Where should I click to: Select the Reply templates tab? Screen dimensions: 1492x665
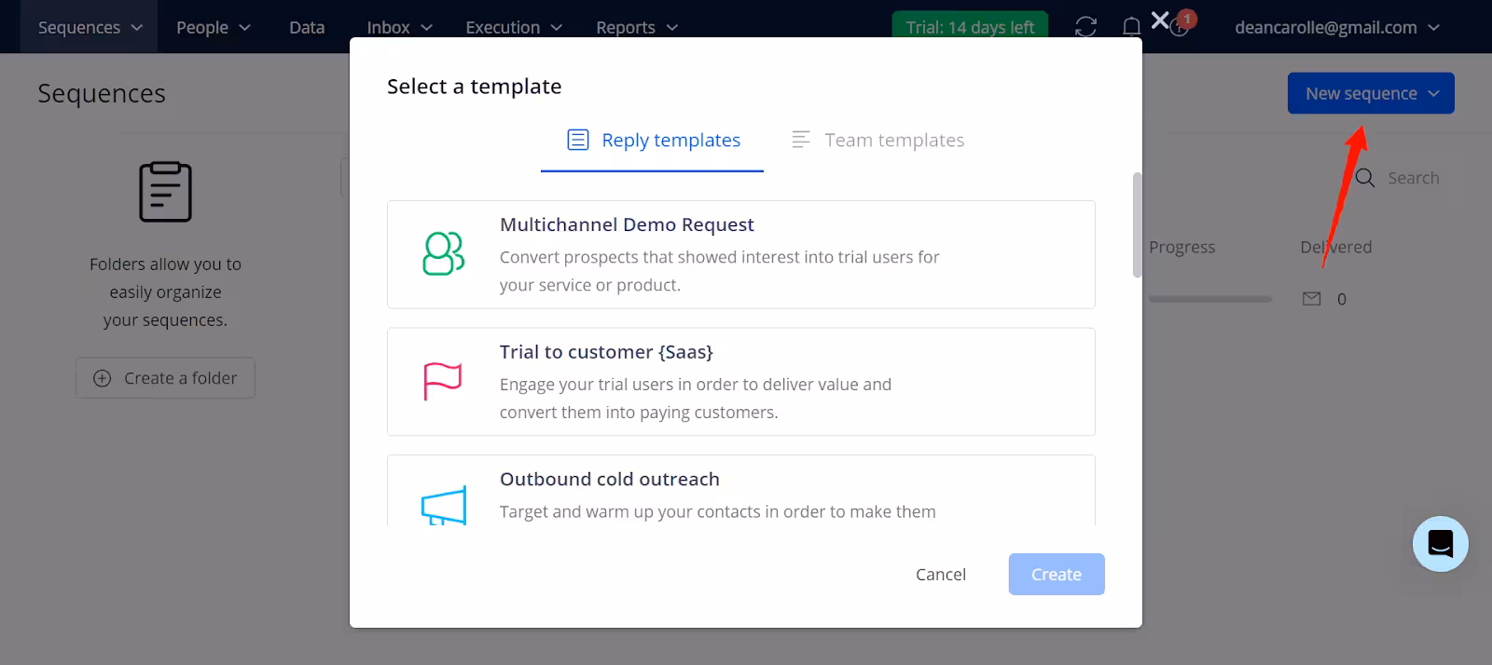coord(653,141)
